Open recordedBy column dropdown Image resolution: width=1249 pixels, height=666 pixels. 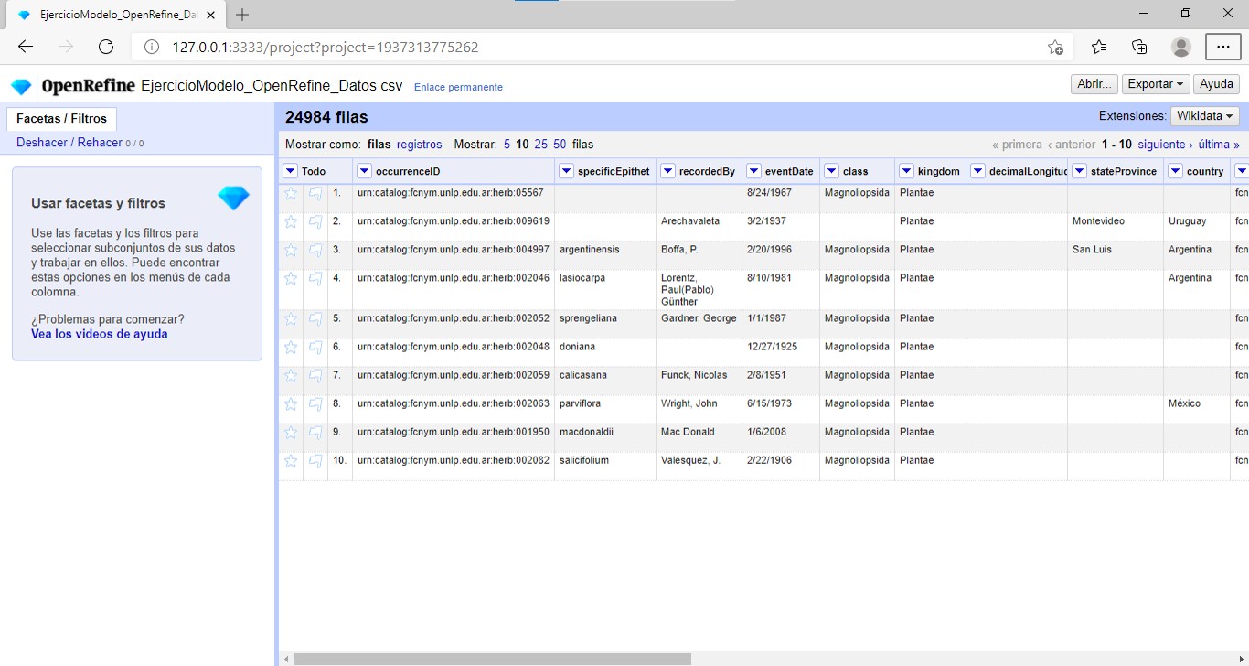point(667,171)
